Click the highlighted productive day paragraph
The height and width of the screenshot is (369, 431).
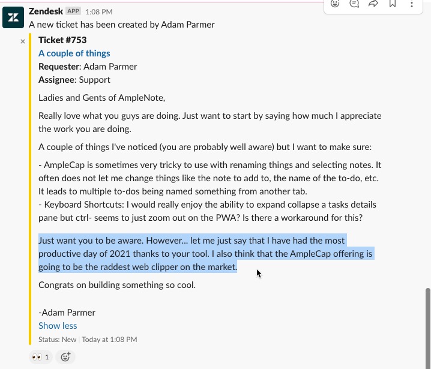coord(206,254)
